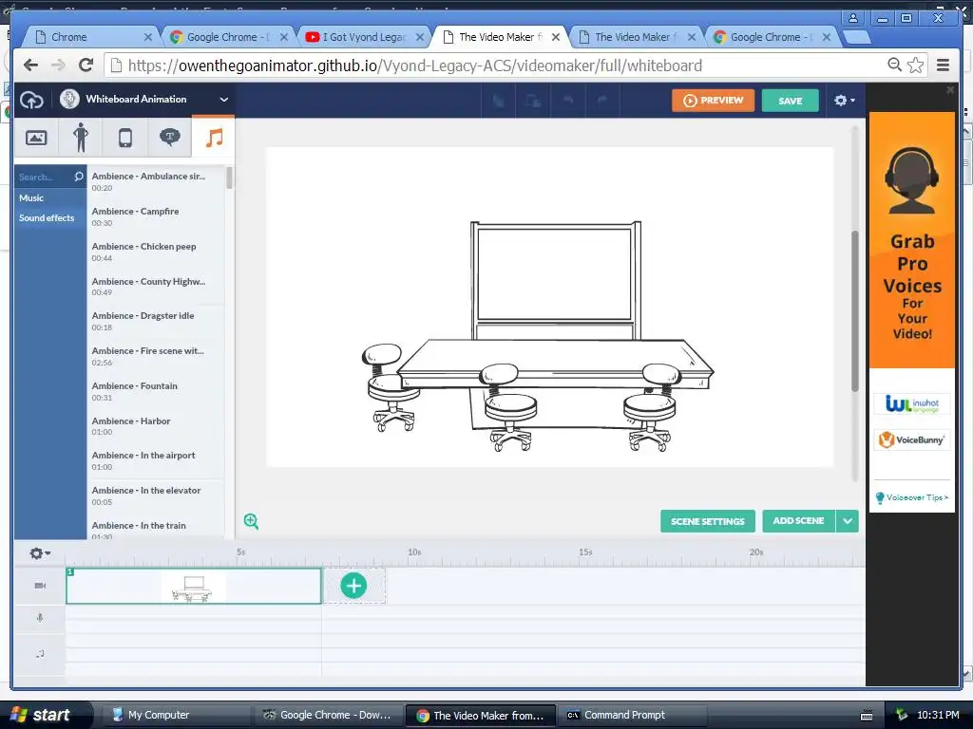Screen dimensions: 973x729
Task: Expand the ADD SCENE dropdown arrow
Action: click(x=848, y=521)
